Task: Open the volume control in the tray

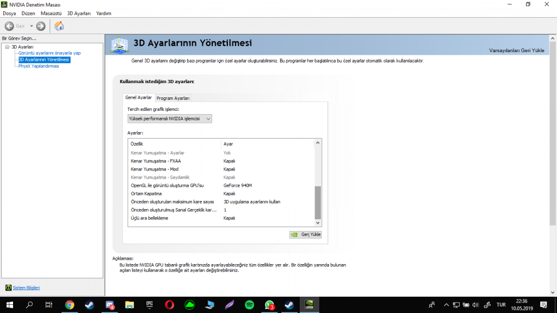Action: point(475,305)
